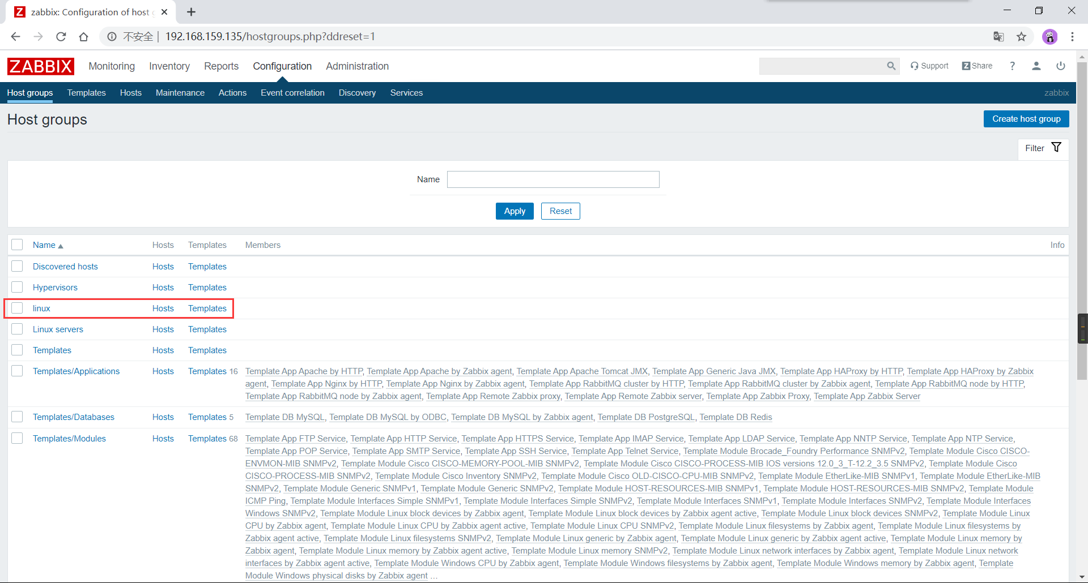1088x583 pixels.
Task: Focus the Name filter input field
Action: [553, 179]
